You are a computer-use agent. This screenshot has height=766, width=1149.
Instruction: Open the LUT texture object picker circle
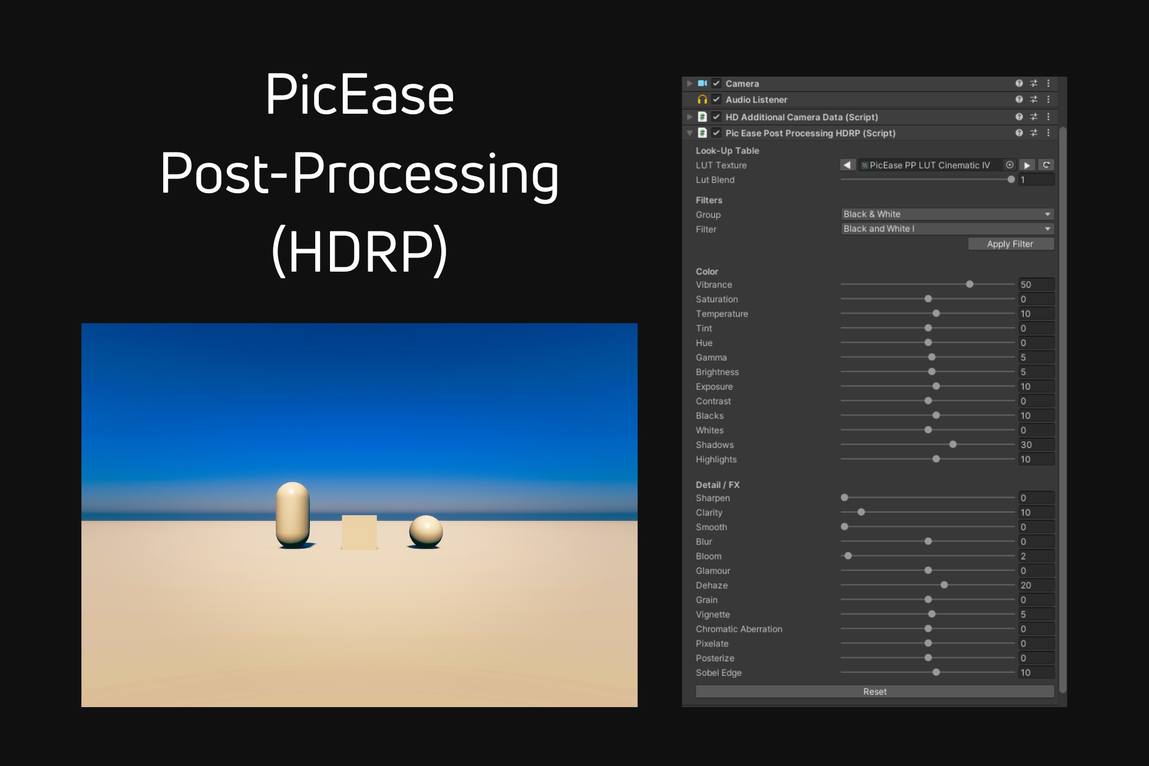(x=1009, y=165)
